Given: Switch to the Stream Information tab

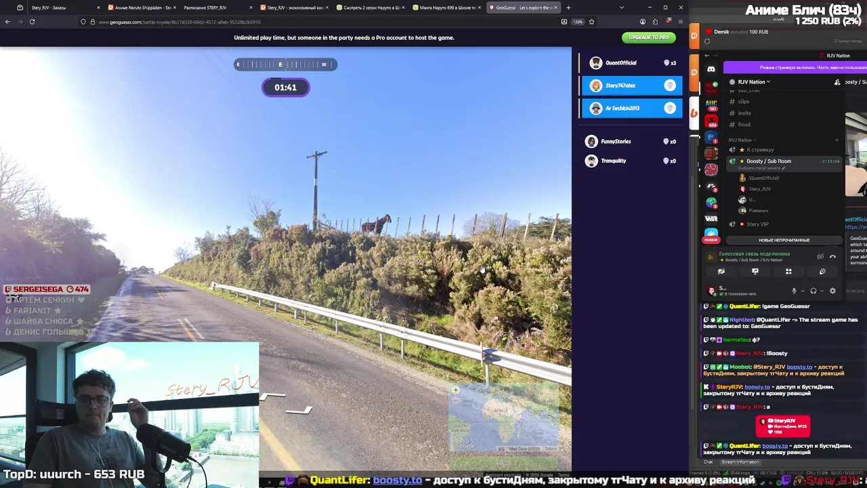Looking at the screenshot, I should pos(740,462).
